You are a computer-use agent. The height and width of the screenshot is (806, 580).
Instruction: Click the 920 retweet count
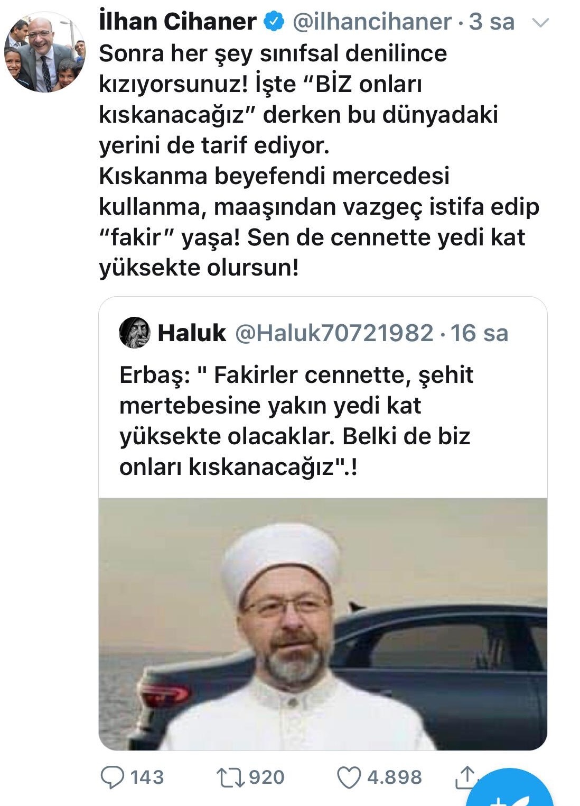tap(267, 777)
